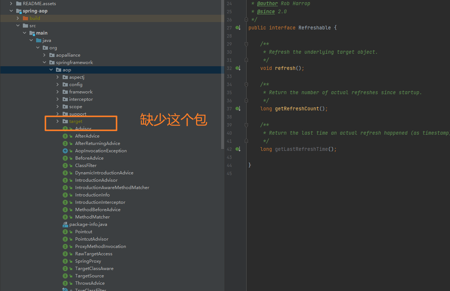This screenshot has height=291, width=450.
Task: Click the package-info.java file icon
Action: [65, 224]
